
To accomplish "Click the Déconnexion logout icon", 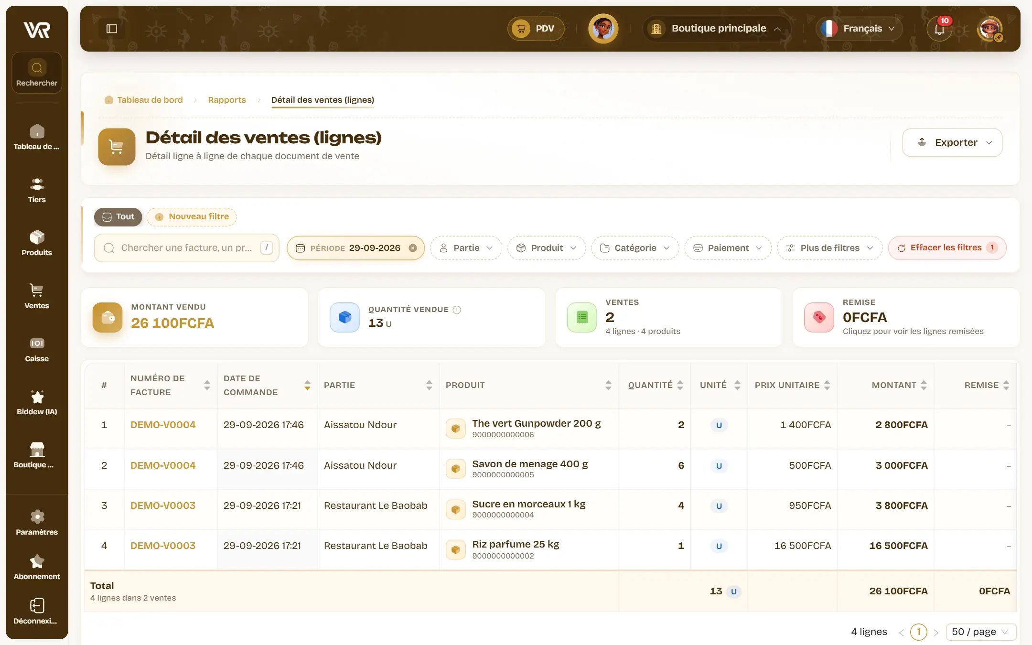I will click(37, 606).
